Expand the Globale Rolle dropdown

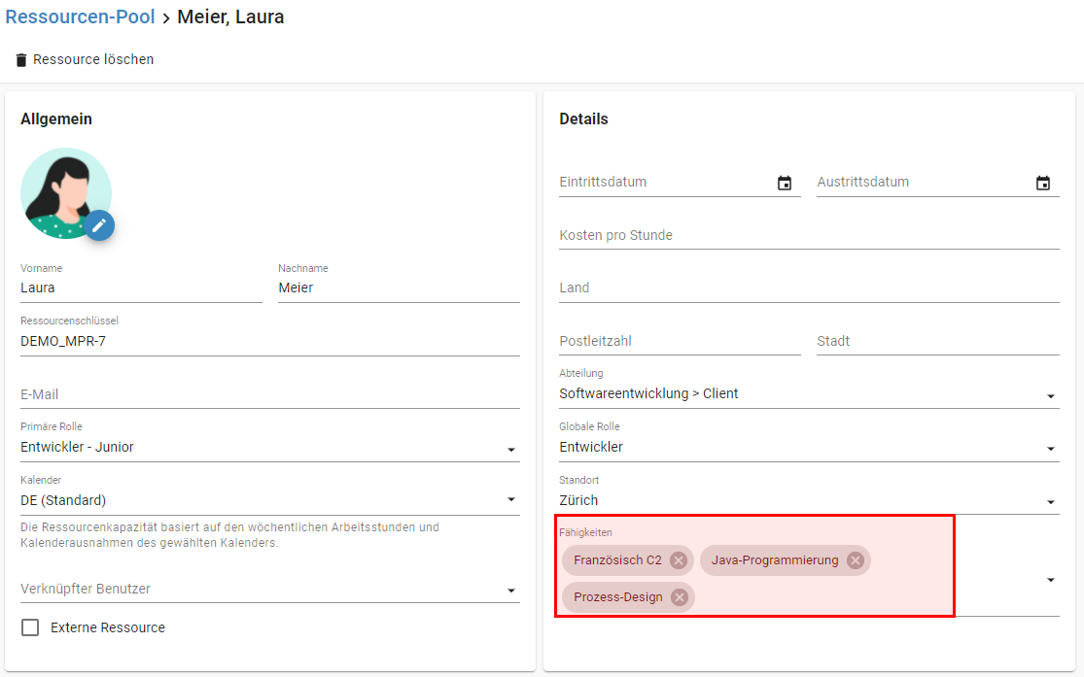click(x=1050, y=449)
